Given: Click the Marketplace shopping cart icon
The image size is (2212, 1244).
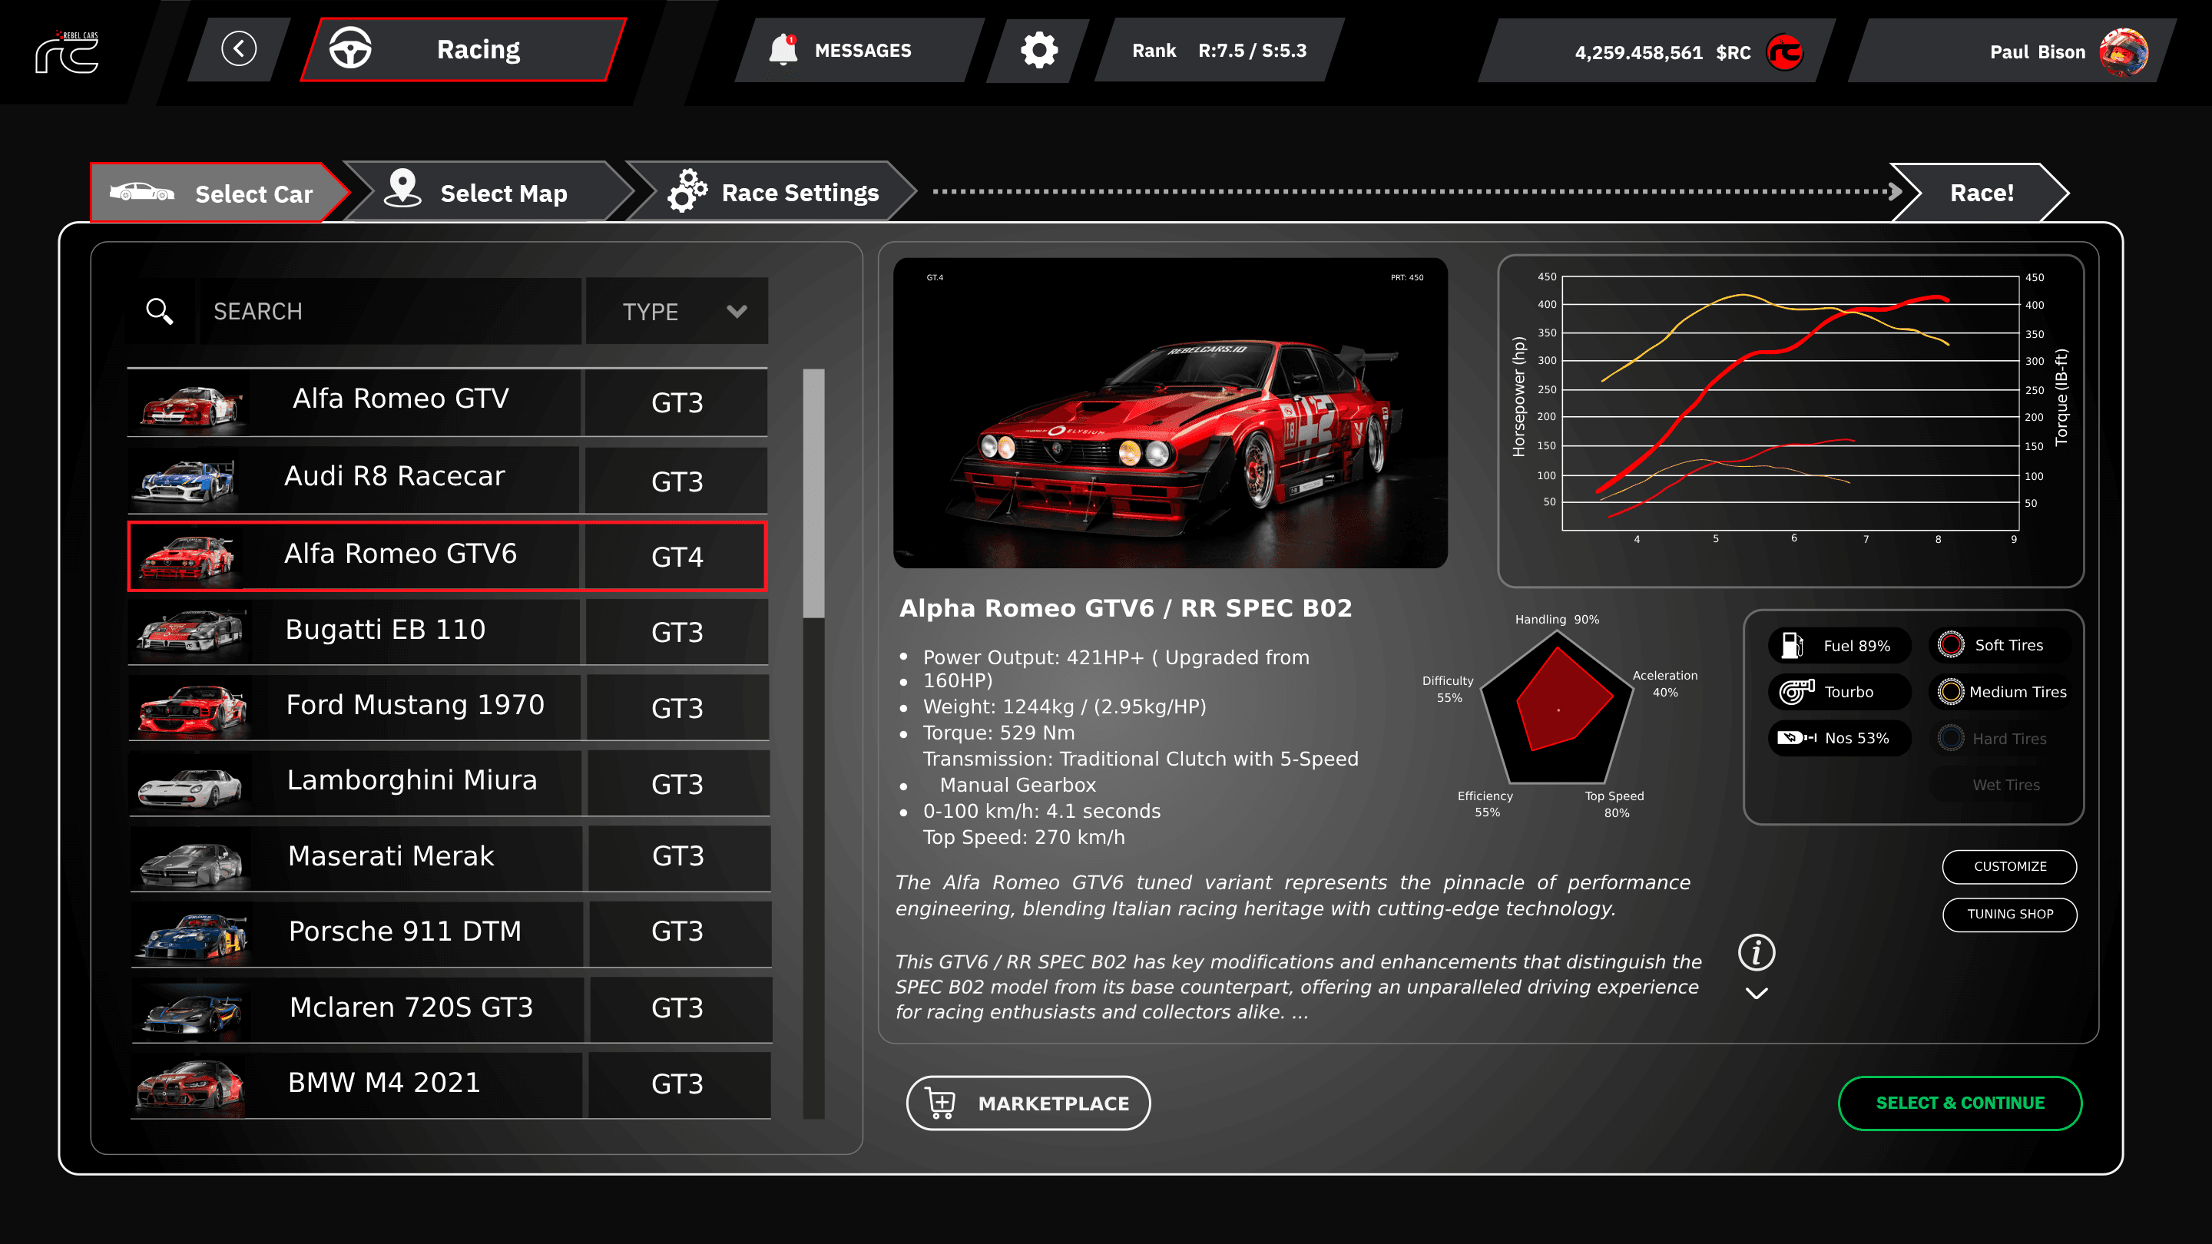Looking at the screenshot, I should tap(941, 1103).
